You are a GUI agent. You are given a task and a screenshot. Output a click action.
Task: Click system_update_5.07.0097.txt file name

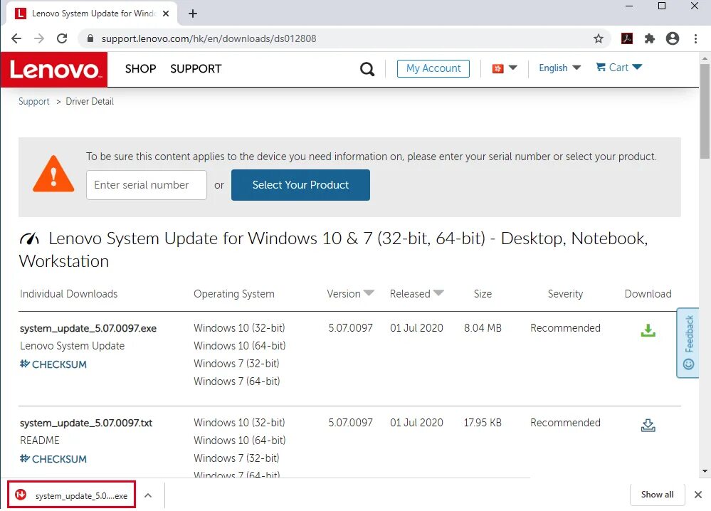tap(86, 423)
